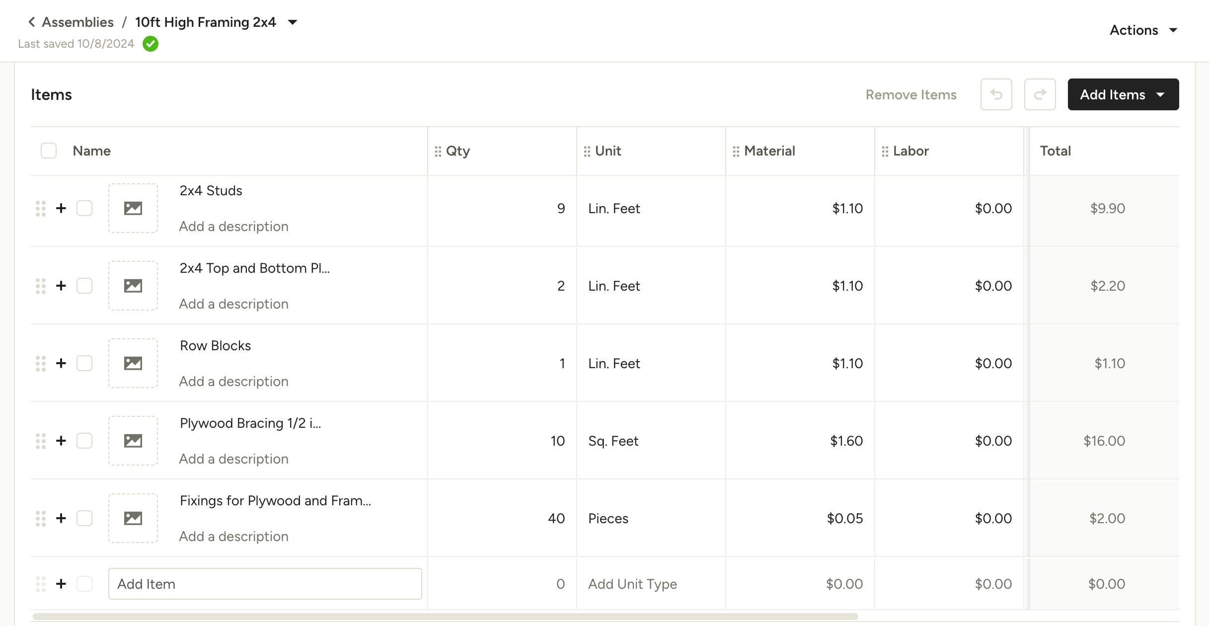Click the quantity 9 for 2x4 Studs

pyautogui.click(x=561, y=208)
